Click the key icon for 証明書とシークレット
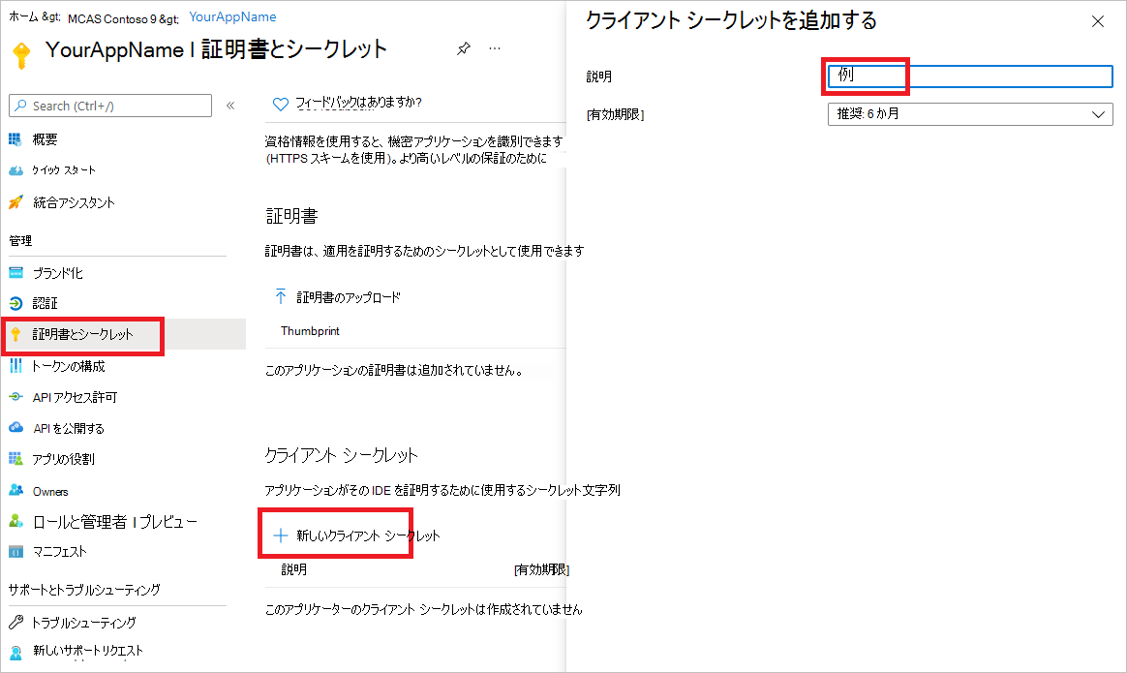 (x=15, y=334)
